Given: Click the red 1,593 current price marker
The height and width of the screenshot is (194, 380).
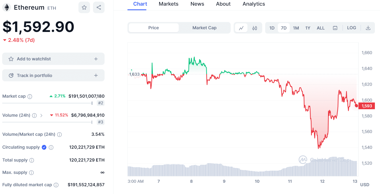Looking at the screenshot, I should [x=367, y=106].
